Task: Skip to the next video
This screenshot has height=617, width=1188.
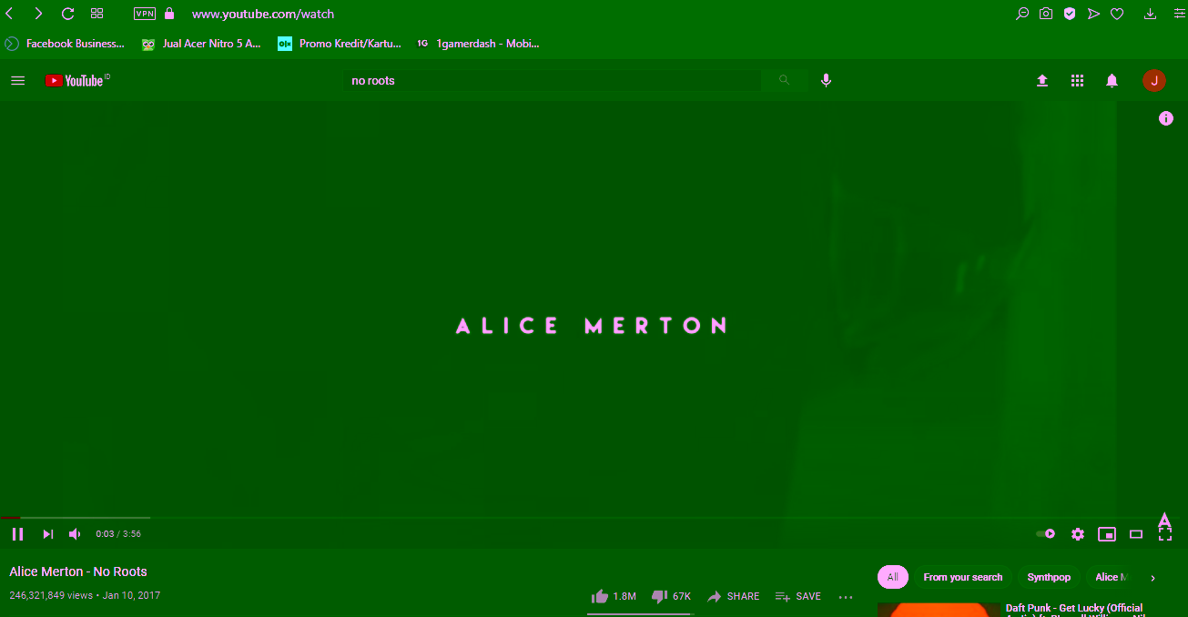Action: pyautogui.click(x=48, y=534)
